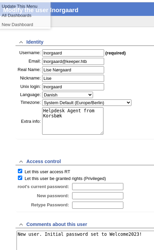Click into the Email input field
This screenshot has height=250, width=154.
73,61
